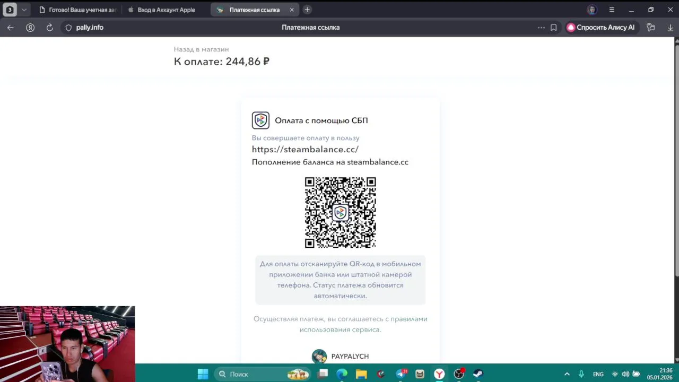View site protection shield info

click(x=68, y=28)
